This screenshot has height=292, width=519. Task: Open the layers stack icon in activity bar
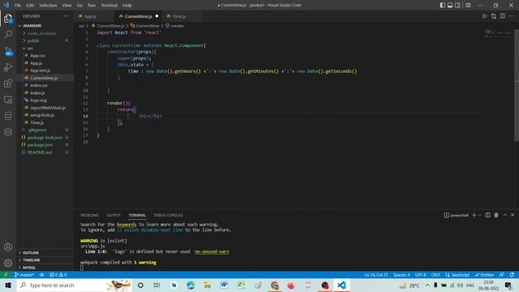click(8, 131)
